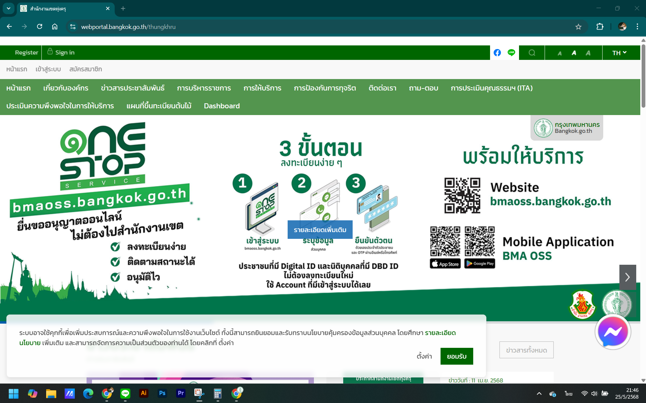This screenshot has width=646, height=403.
Task: Open ประเมินความพึงพอใจในการให้บริการ menu item
Action: point(60,106)
